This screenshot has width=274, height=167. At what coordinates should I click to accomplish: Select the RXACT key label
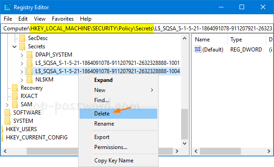(x=29, y=96)
